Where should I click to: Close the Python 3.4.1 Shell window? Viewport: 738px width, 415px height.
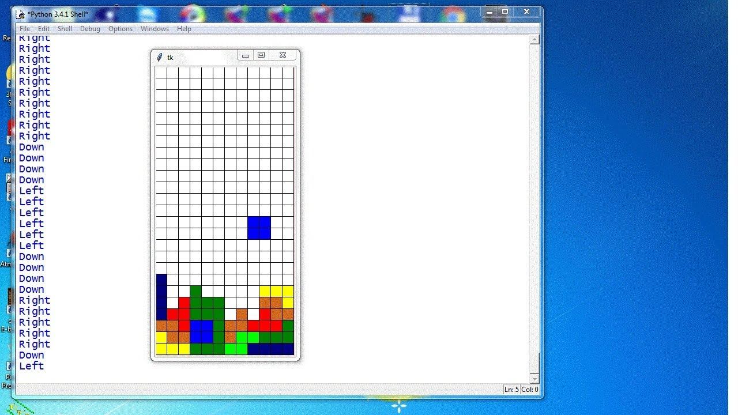pos(526,12)
